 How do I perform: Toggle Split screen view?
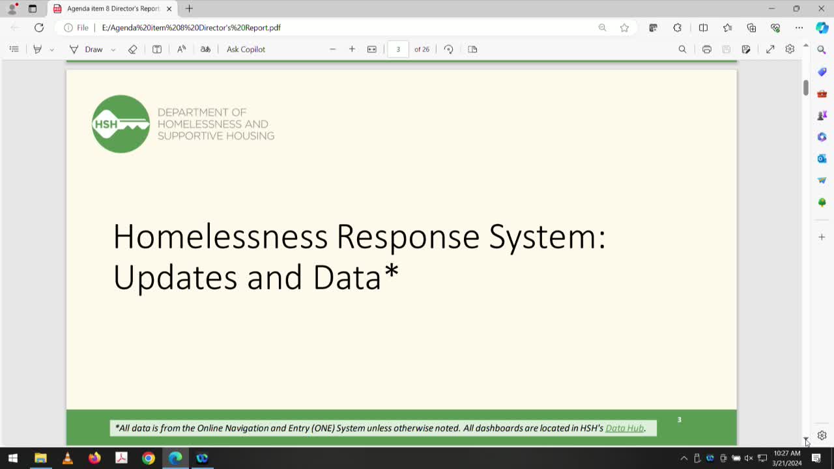(x=703, y=27)
